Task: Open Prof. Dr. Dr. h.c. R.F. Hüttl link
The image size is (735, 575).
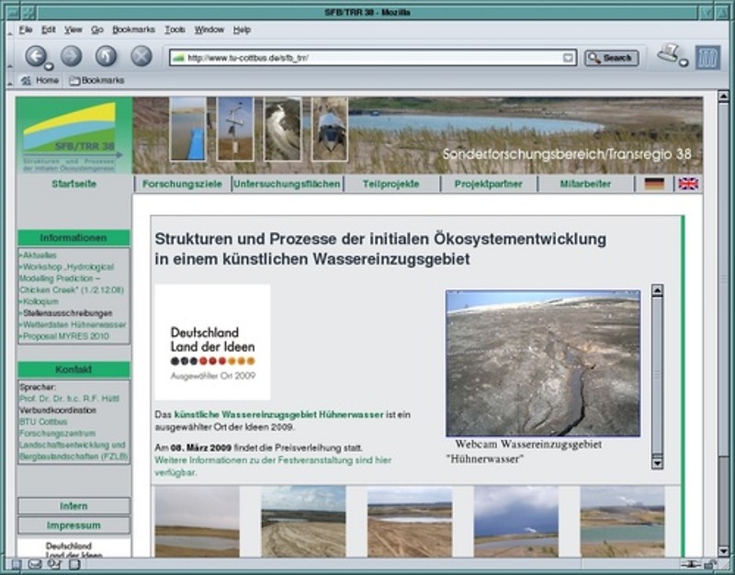Action: (x=70, y=399)
